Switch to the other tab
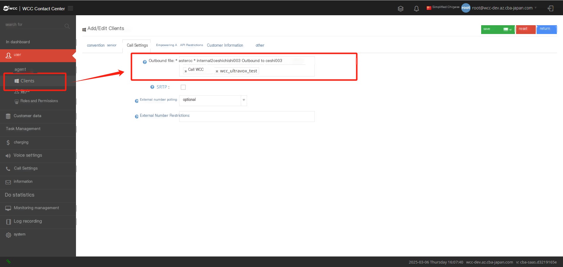The height and width of the screenshot is (267, 563). tap(260, 45)
